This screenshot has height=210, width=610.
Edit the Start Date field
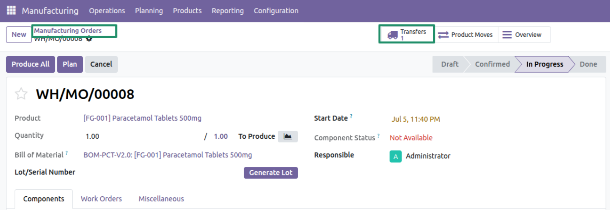(x=416, y=119)
